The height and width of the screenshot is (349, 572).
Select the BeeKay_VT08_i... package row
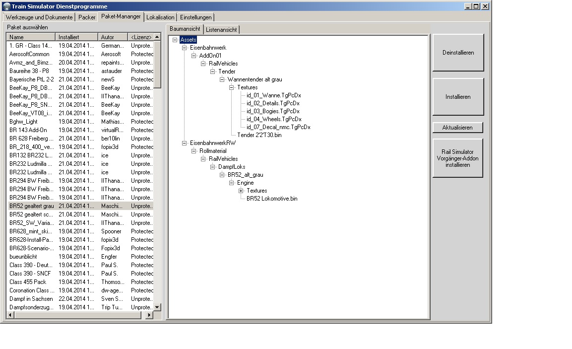(x=80, y=113)
